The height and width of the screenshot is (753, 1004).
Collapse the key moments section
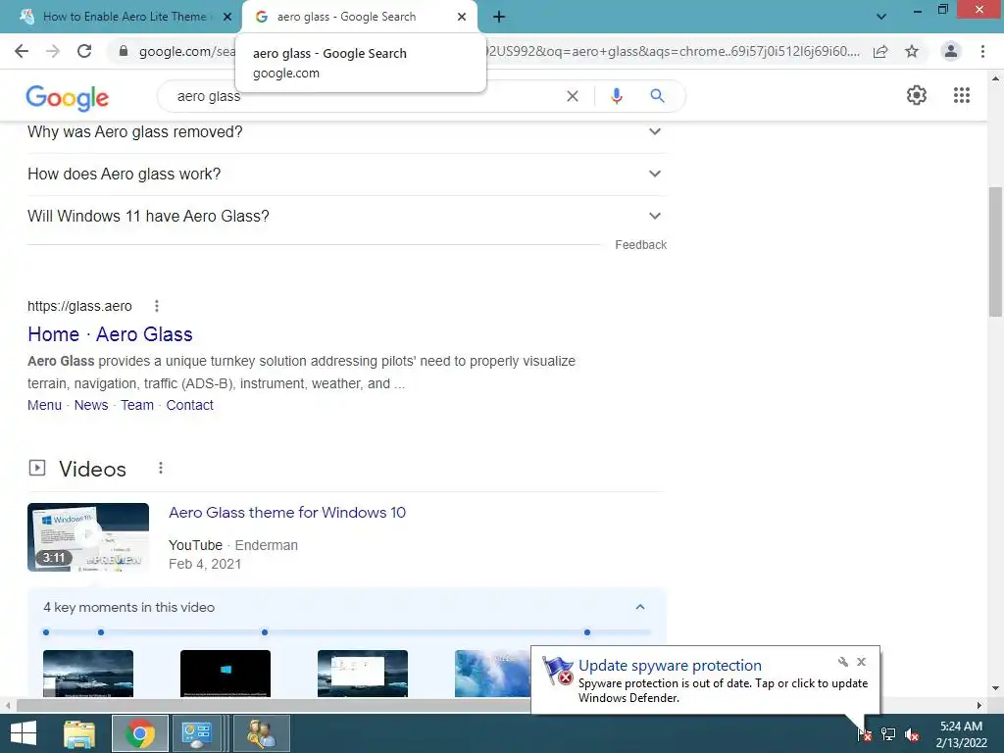click(x=639, y=607)
